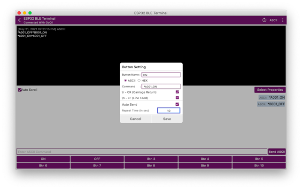Click the Btn 5 button
The image size is (302, 189).
[259, 159]
